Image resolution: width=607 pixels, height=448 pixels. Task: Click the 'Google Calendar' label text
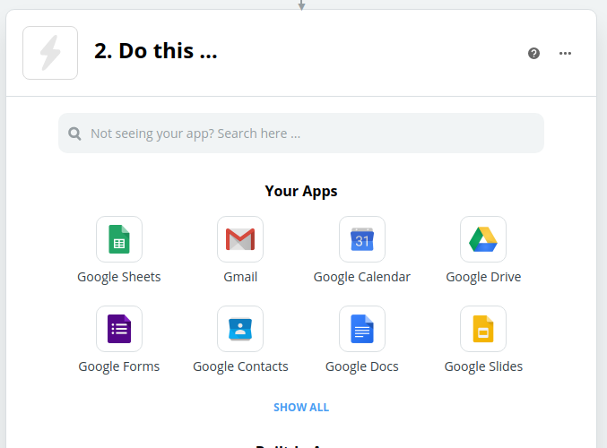[x=362, y=278]
